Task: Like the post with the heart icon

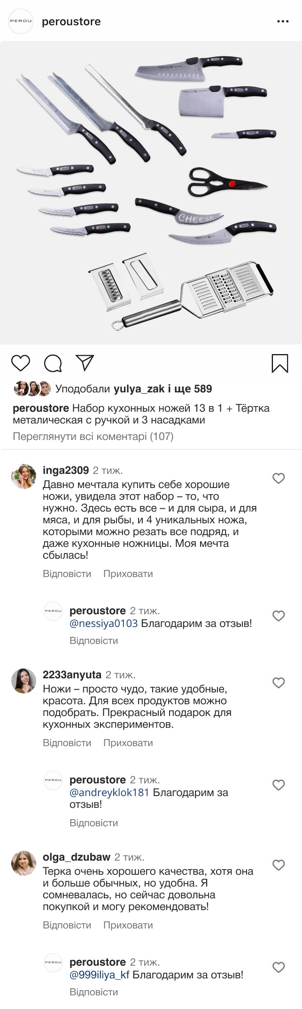Action: tap(20, 363)
